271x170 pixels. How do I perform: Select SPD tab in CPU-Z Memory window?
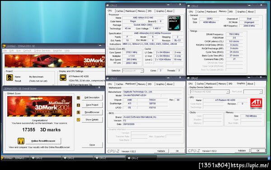point(231,12)
